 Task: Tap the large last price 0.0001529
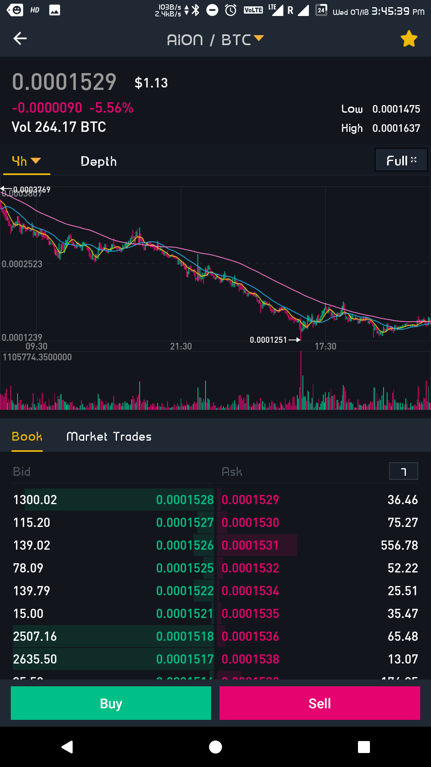[x=64, y=82]
